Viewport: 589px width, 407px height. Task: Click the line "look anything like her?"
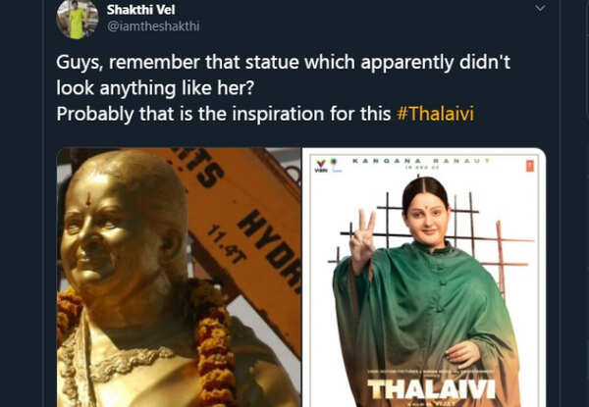click(155, 88)
